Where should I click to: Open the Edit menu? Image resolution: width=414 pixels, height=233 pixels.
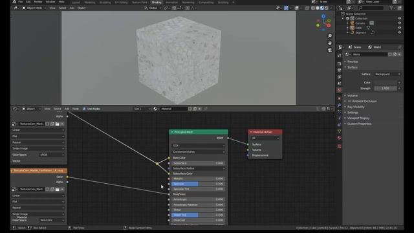[x=28, y=1]
